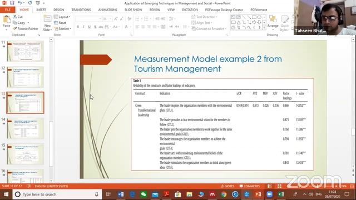356x200 pixels.
Task: Toggle Underline formatting
Action: click(89, 27)
